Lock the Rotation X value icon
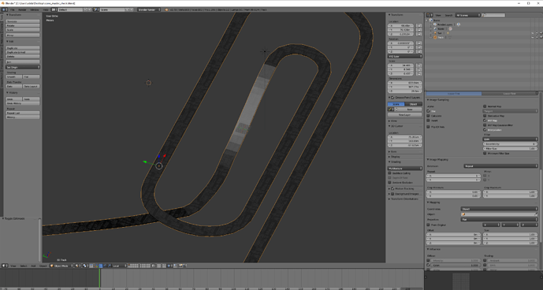The image size is (543, 290). [418, 43]
